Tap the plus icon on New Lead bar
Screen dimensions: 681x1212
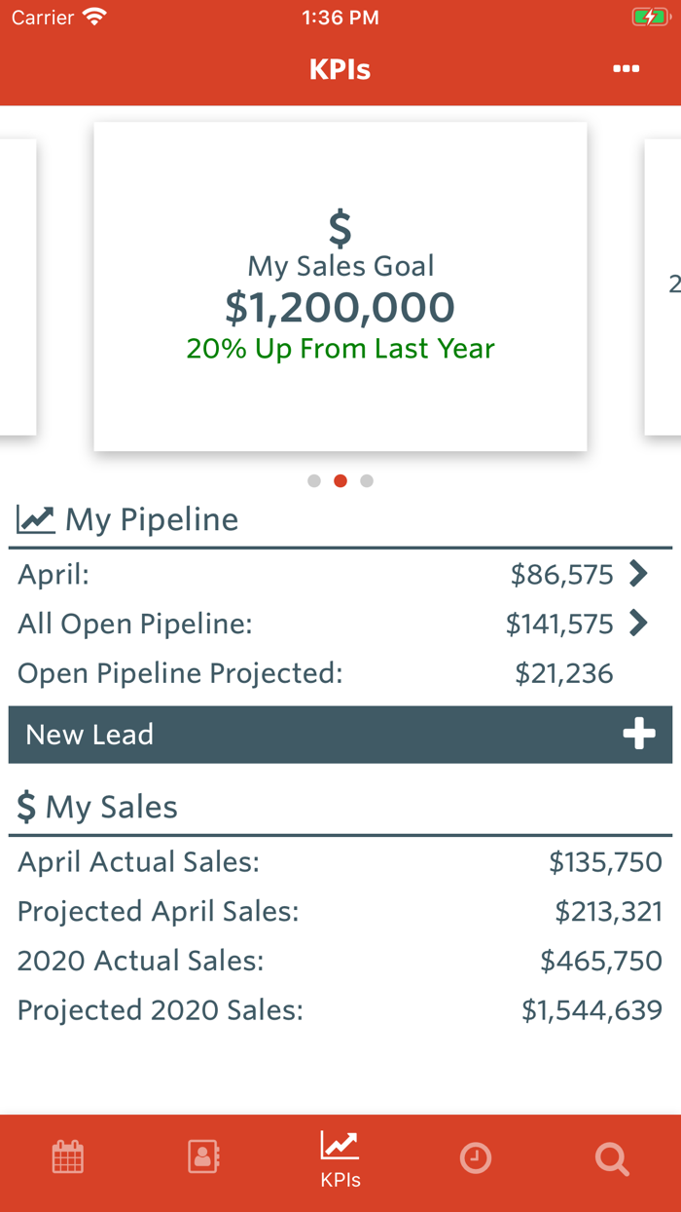639,734
